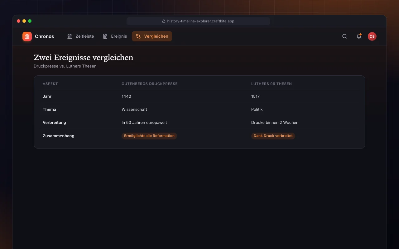
Task: Click the Politik cell
Action: click(257, 110)
